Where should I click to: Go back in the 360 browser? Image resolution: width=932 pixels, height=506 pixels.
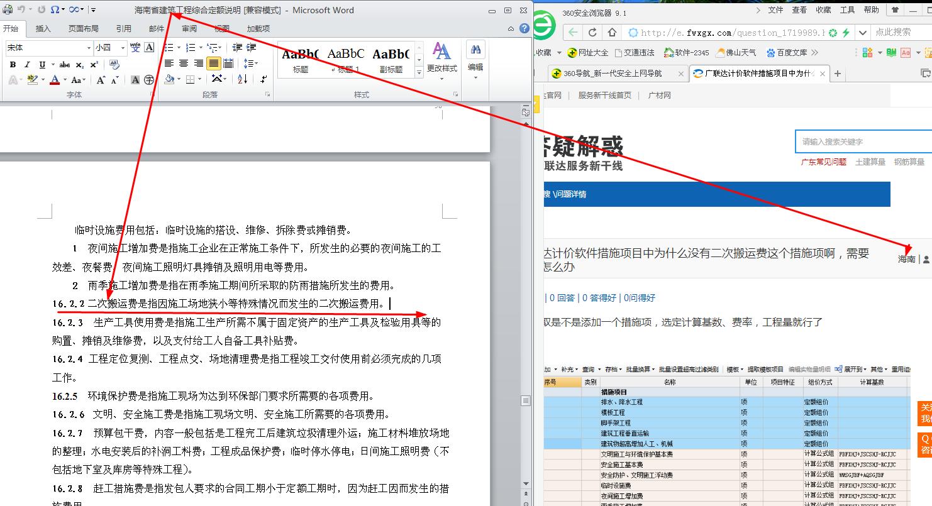click(x=572, y=32)
